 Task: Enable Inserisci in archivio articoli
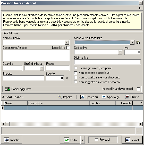(138, 89)
